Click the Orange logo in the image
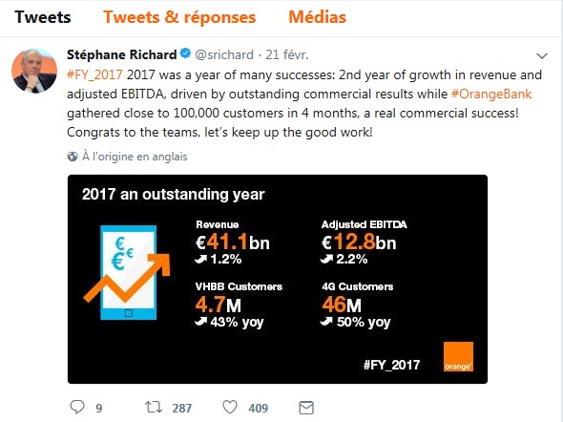The image size is (563, 422). click(x=458, y=357)
